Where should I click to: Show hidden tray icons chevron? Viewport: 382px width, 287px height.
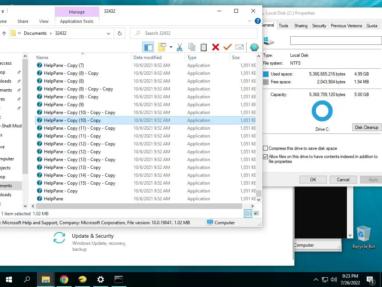[316, 280]
